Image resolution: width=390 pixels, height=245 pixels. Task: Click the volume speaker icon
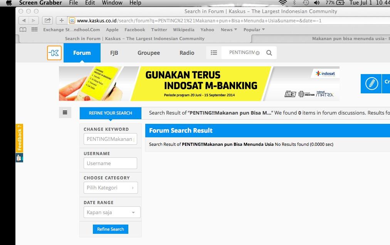point(317,3)
